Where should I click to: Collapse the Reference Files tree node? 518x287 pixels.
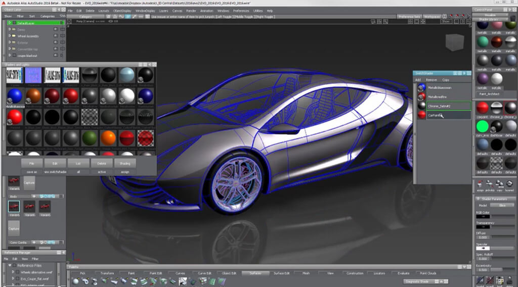(x=10, y=265)
